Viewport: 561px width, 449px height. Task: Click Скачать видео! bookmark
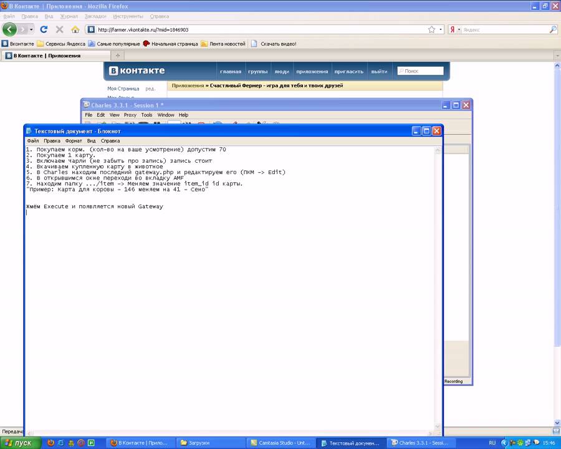pyautogui.click(x=274, y=44)
